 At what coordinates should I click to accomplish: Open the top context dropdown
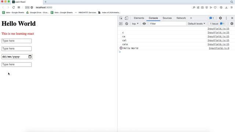tap(135, 23)
